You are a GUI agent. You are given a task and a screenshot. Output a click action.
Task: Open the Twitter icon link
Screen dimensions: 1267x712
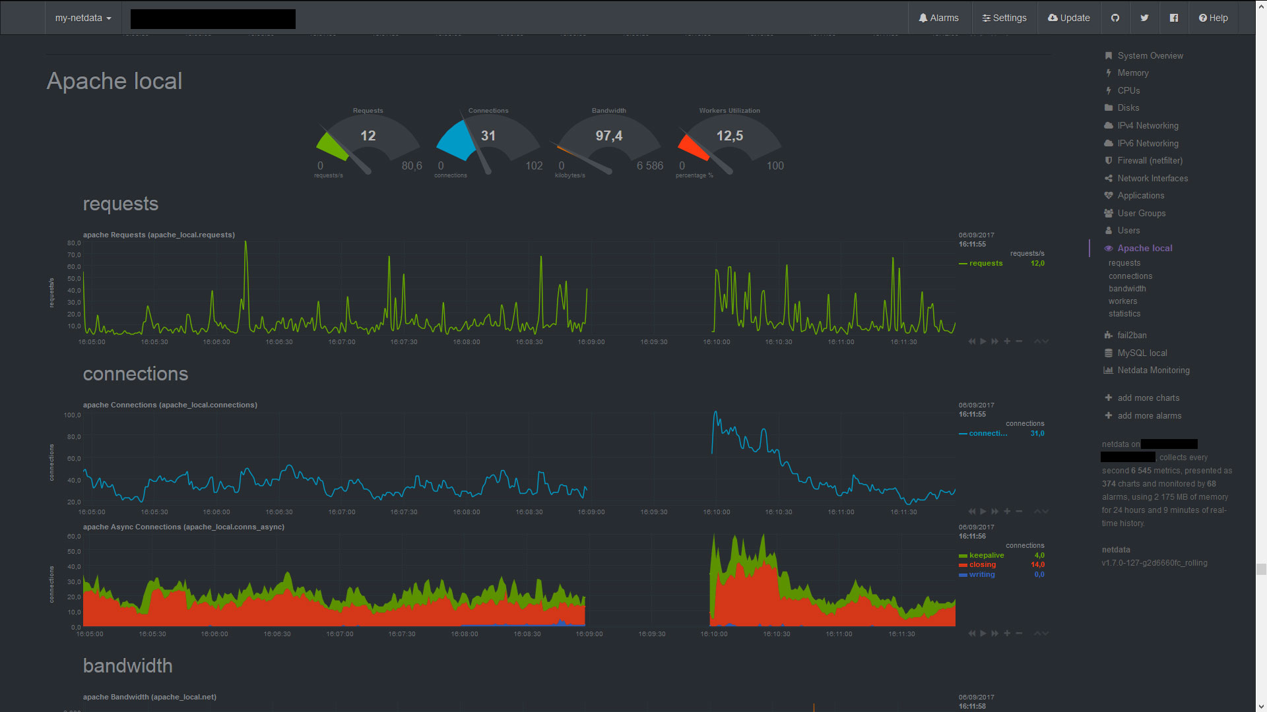point(1144,18)
